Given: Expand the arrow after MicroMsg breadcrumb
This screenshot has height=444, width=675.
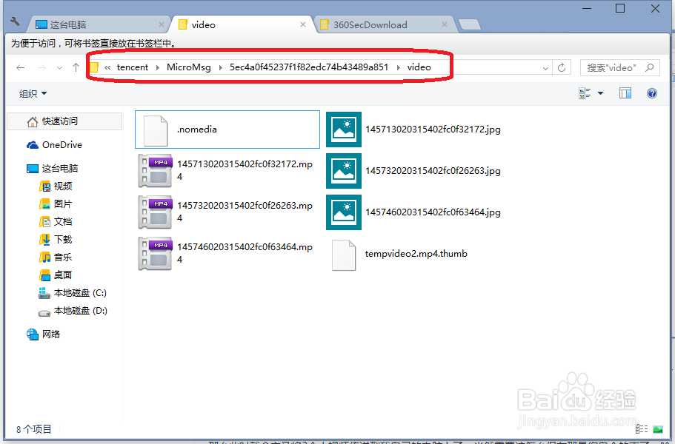Looking at the screenshot, I should tap(220, 67).
